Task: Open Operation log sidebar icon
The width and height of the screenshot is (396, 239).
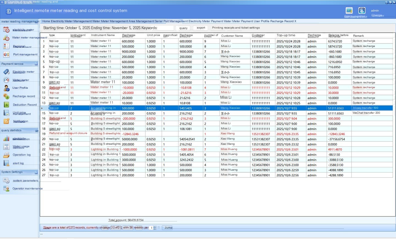Action: pyautogui.click(x=6, y=155)
